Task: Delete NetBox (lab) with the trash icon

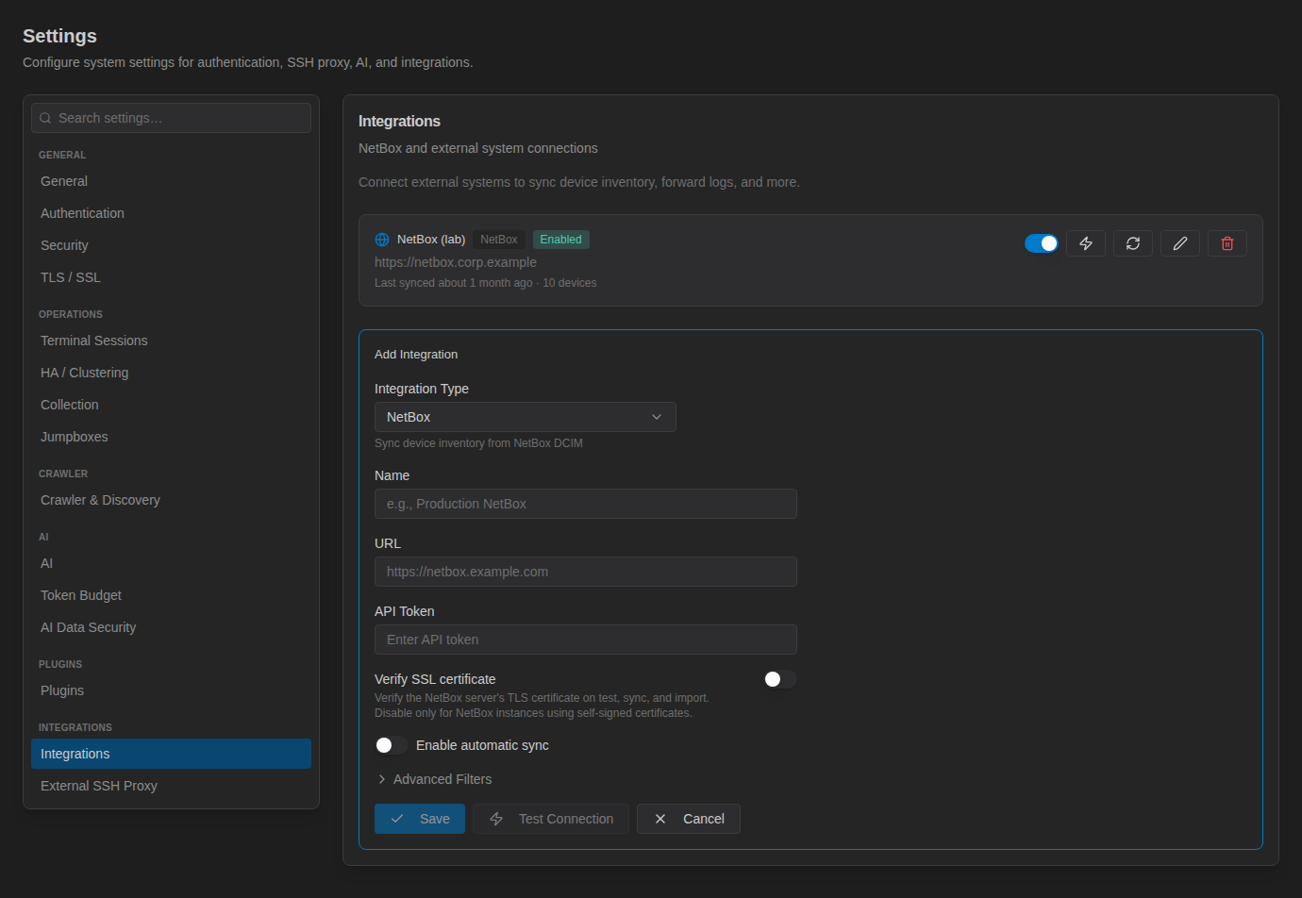Action: pos(1227,243)
